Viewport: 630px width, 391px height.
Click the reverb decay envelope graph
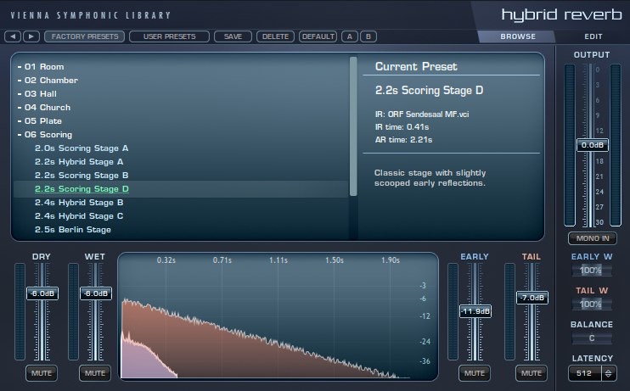coord(278,316)
